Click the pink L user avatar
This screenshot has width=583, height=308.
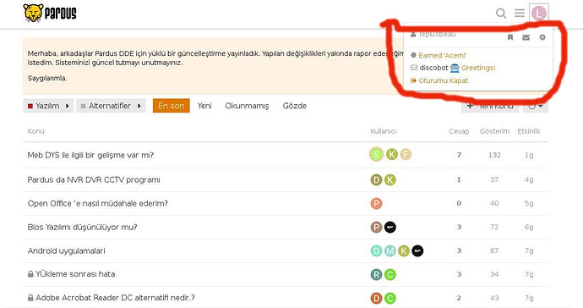[x=539, y=13]
